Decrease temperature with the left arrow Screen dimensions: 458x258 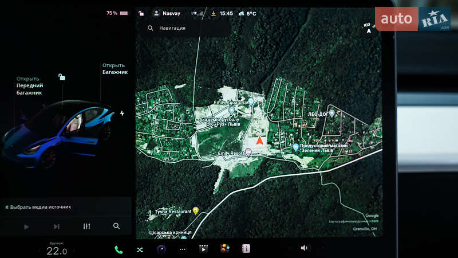[x=39, y=251]
